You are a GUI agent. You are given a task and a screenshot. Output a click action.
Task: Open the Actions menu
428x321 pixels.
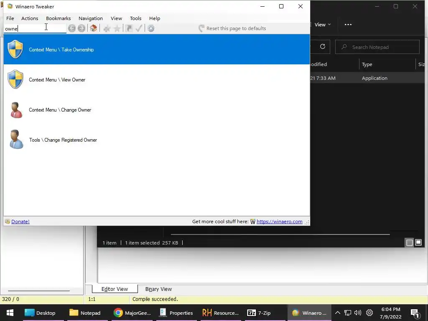(30, 18)
